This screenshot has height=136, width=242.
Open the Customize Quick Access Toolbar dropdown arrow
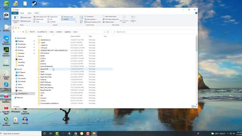(x=19, y=28)
